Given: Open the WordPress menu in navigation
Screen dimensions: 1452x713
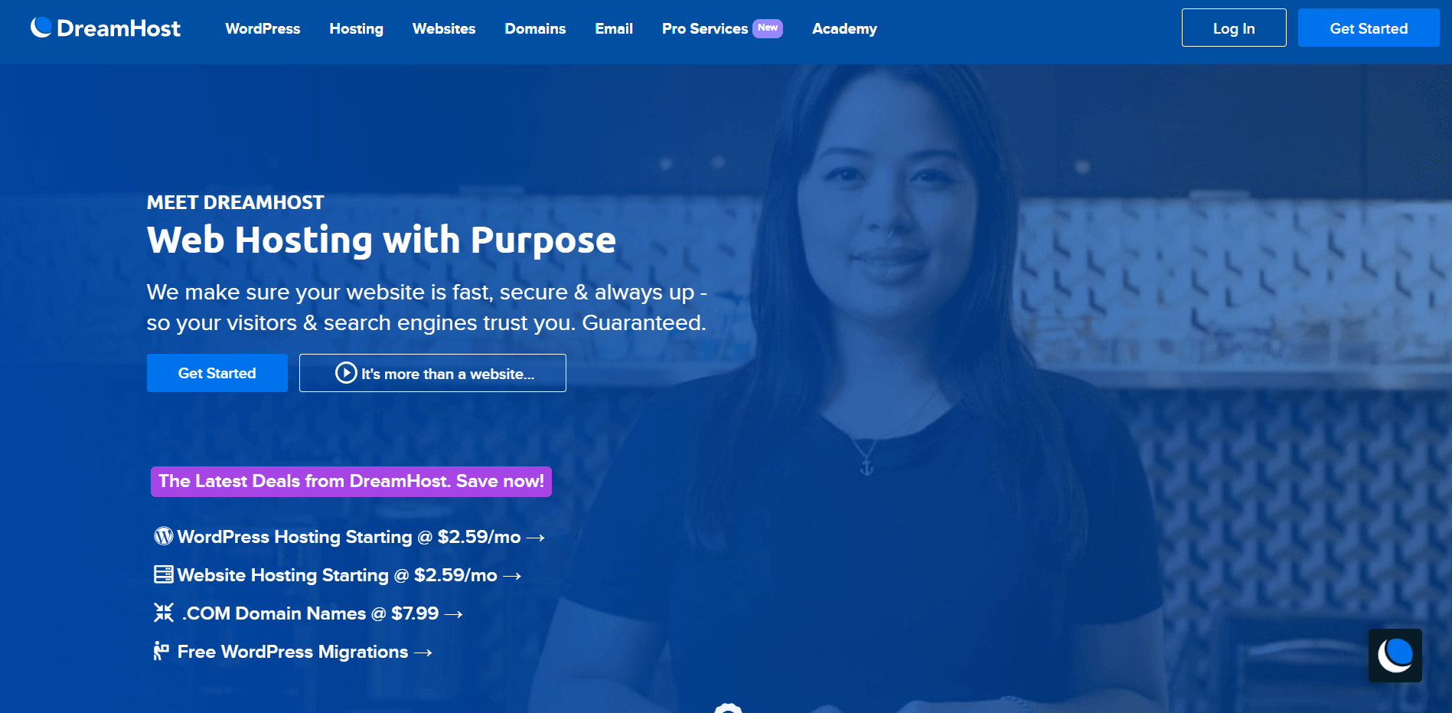Looking at the screenshot, I should click(263, 28).
